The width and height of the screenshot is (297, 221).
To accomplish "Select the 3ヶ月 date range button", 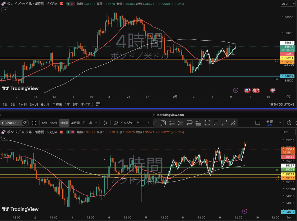I will coord(34,104).
